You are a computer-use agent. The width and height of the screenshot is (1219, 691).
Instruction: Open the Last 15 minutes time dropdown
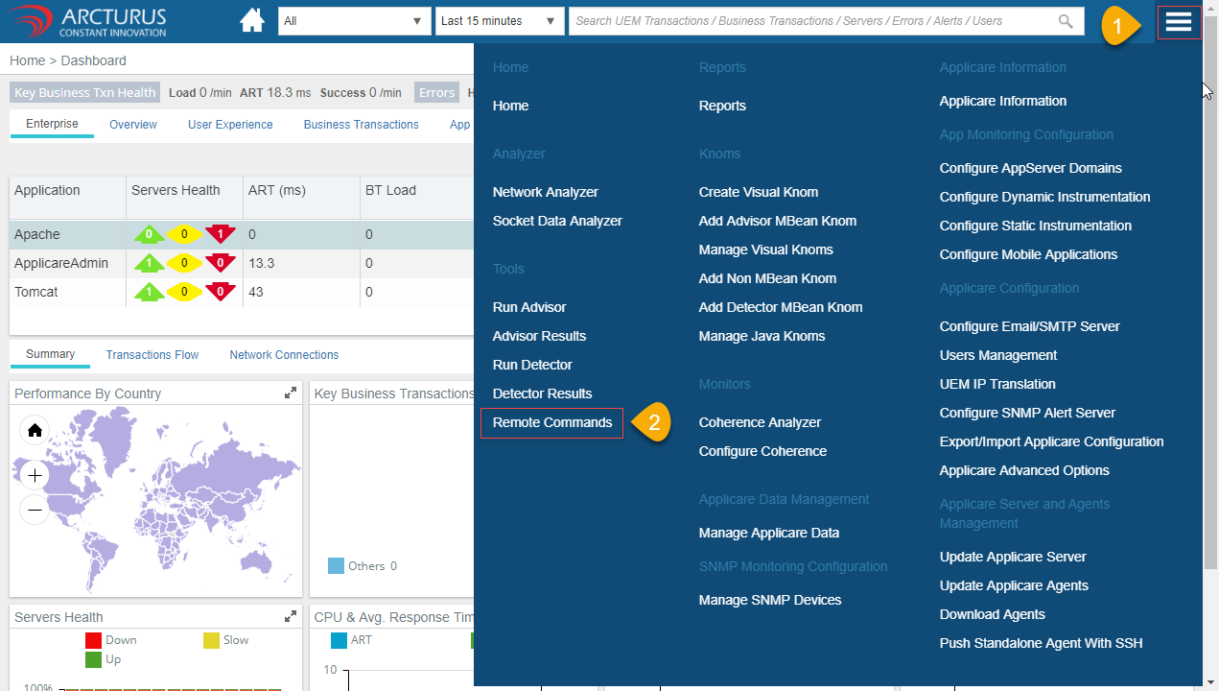pos(499,21)
